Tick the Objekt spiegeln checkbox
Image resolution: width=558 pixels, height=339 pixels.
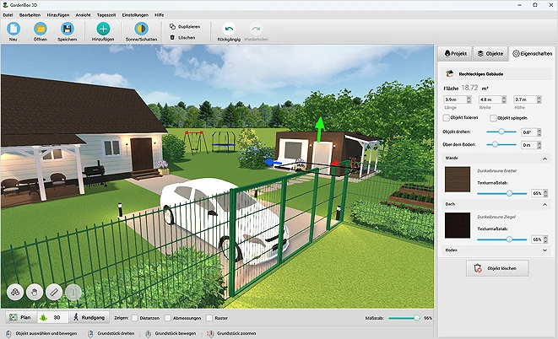pyautogui.click(x=493, y=118)
